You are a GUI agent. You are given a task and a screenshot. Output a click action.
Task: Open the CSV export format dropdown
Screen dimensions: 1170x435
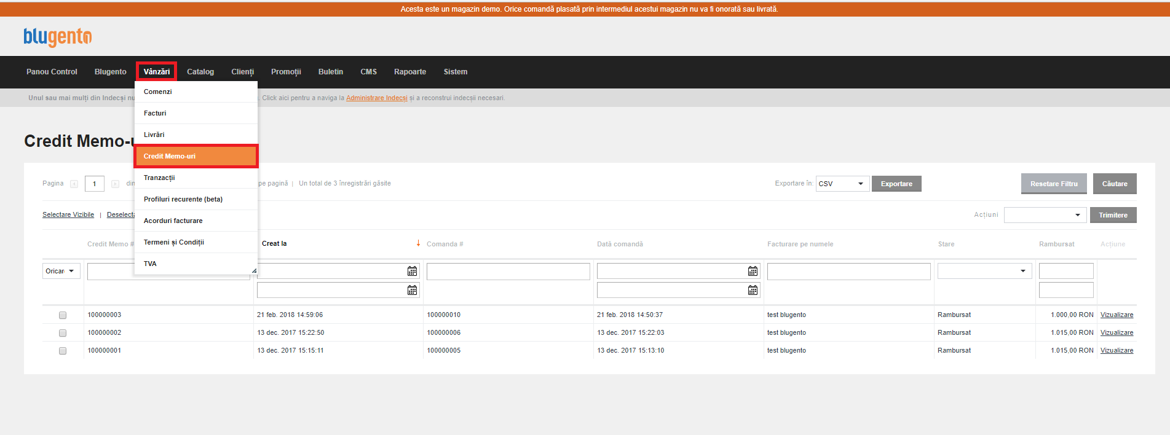(x=842, y=184)
